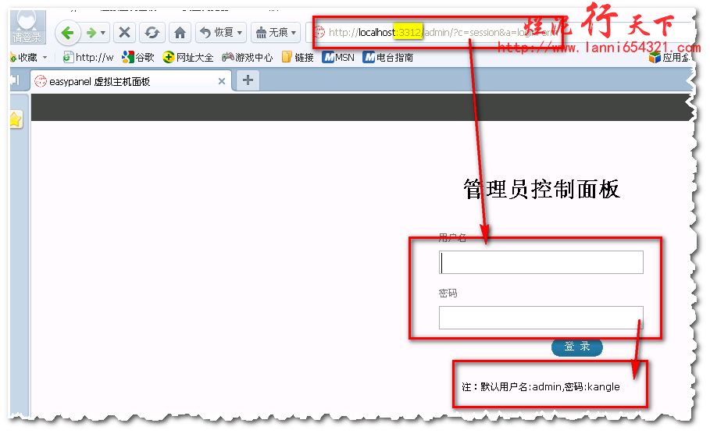Viewport: 710px width, 434px height.
Task: Click the 登录 login button
Action: (x=577, y=347)
